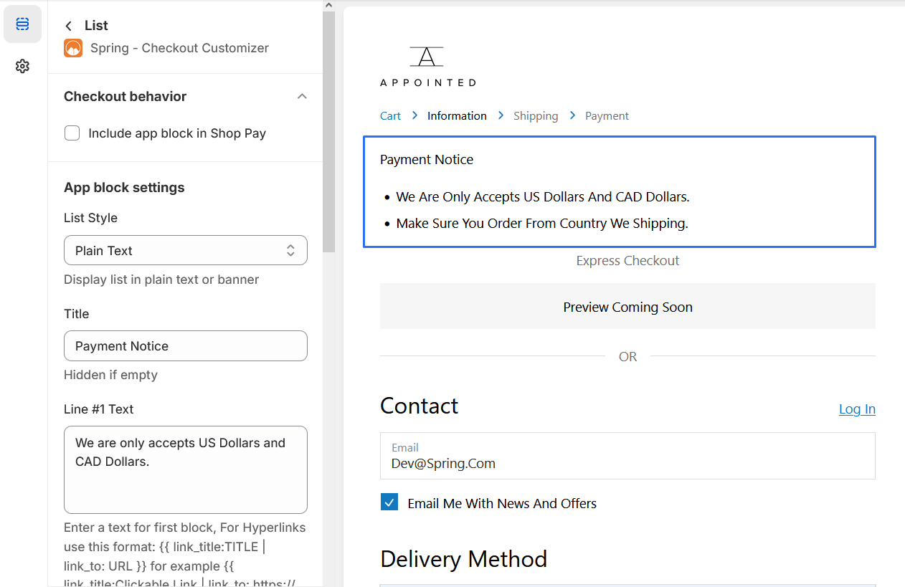Screen dimensions: 905x587
Task: Click the settings panel vertical scrollbar
Action: pyautogui.click(x=328, y=143)
